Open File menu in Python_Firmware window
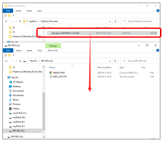This screenshot has height=142, width=163. pyautogui.click(x=8, y=11)
